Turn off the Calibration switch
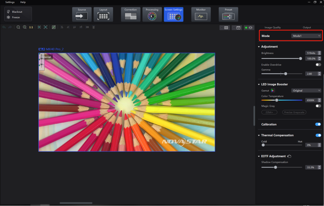 [x=318, y=124]
